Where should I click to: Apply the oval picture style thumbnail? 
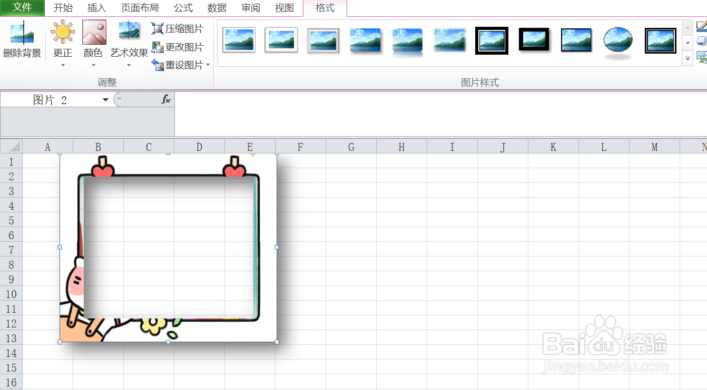coord(618,41)
